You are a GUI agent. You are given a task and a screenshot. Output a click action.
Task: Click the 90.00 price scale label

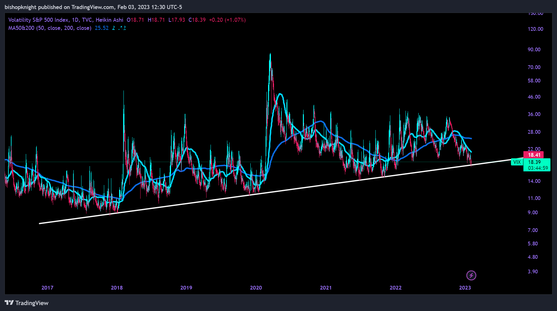[534, 49]
